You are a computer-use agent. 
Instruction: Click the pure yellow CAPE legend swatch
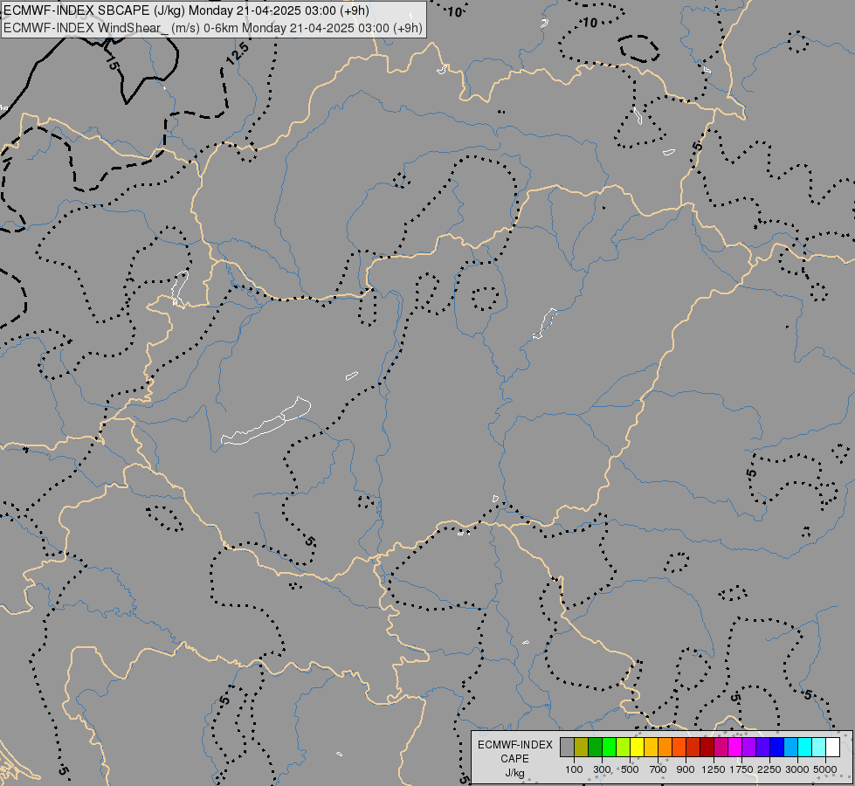(637, 747)
